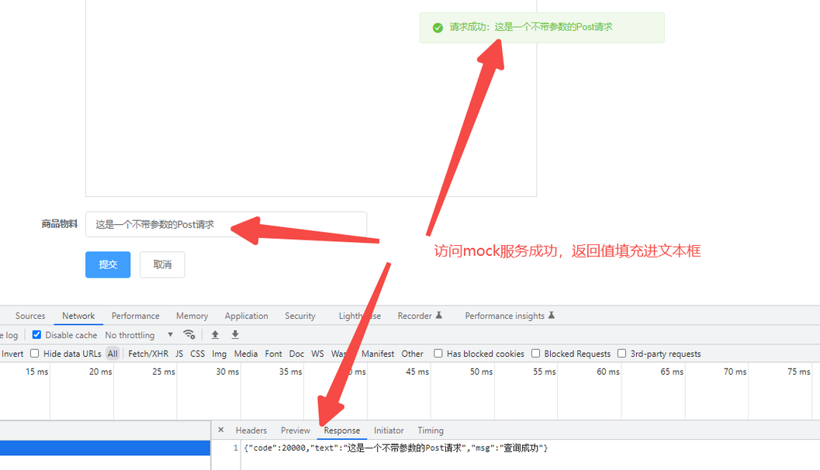The width and height of the screenshot is (820, 470).
Task: Select the Network panel tab
Action: [x=78, y=316]
